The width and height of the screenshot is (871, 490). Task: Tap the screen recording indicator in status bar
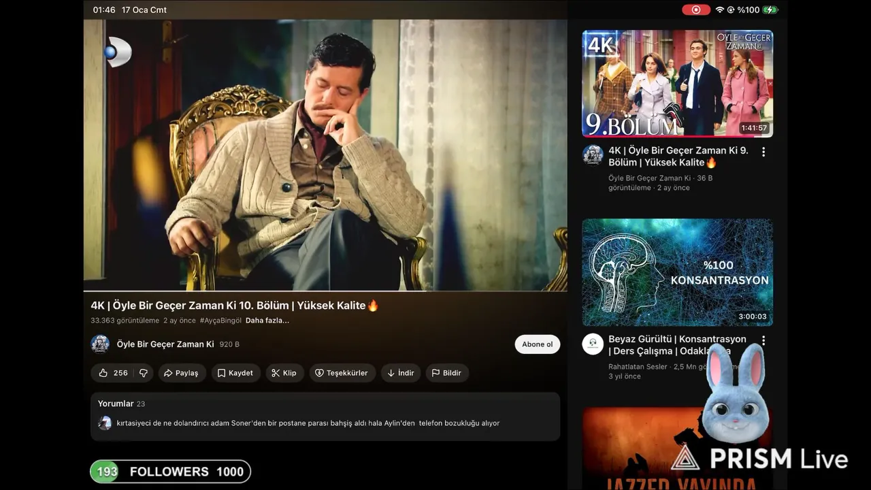tap(695, 10)
